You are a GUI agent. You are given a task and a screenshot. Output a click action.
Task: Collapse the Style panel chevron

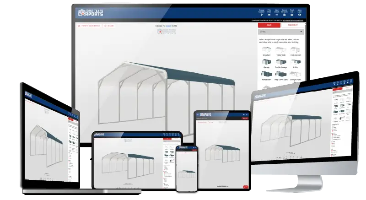pyautogui.click(x=301, y=32)
